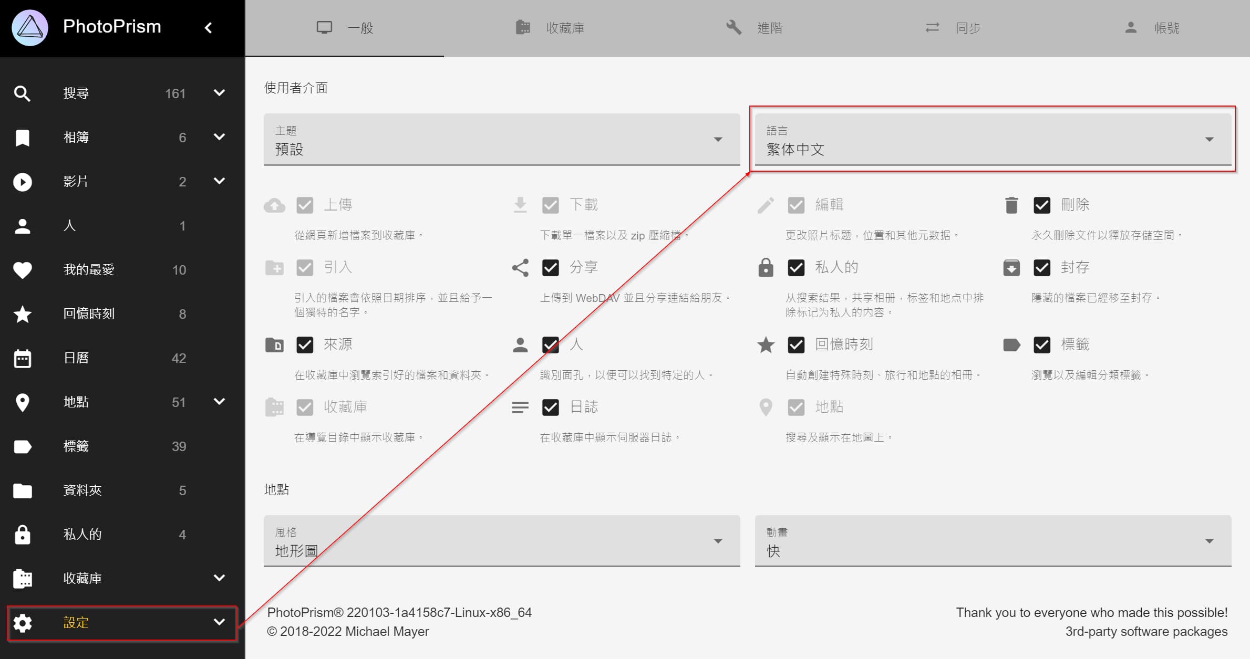Screen dimensions: 1250x659
Task: Toggle the 回憶時刻 settings checkbox
Action: point(796,345)
